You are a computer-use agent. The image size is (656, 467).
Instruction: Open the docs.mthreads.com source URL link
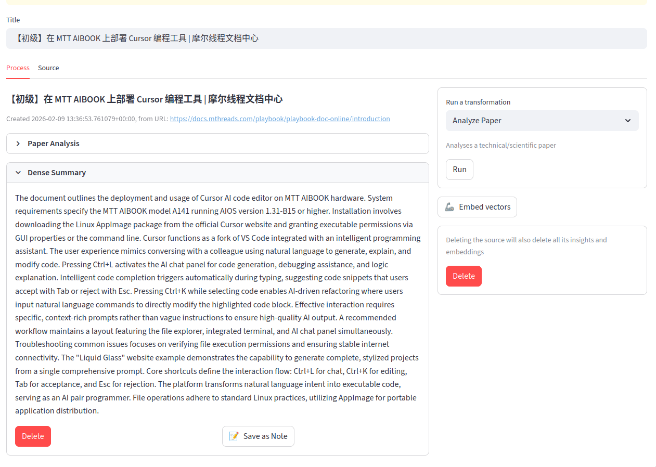[x=280, y=119]
